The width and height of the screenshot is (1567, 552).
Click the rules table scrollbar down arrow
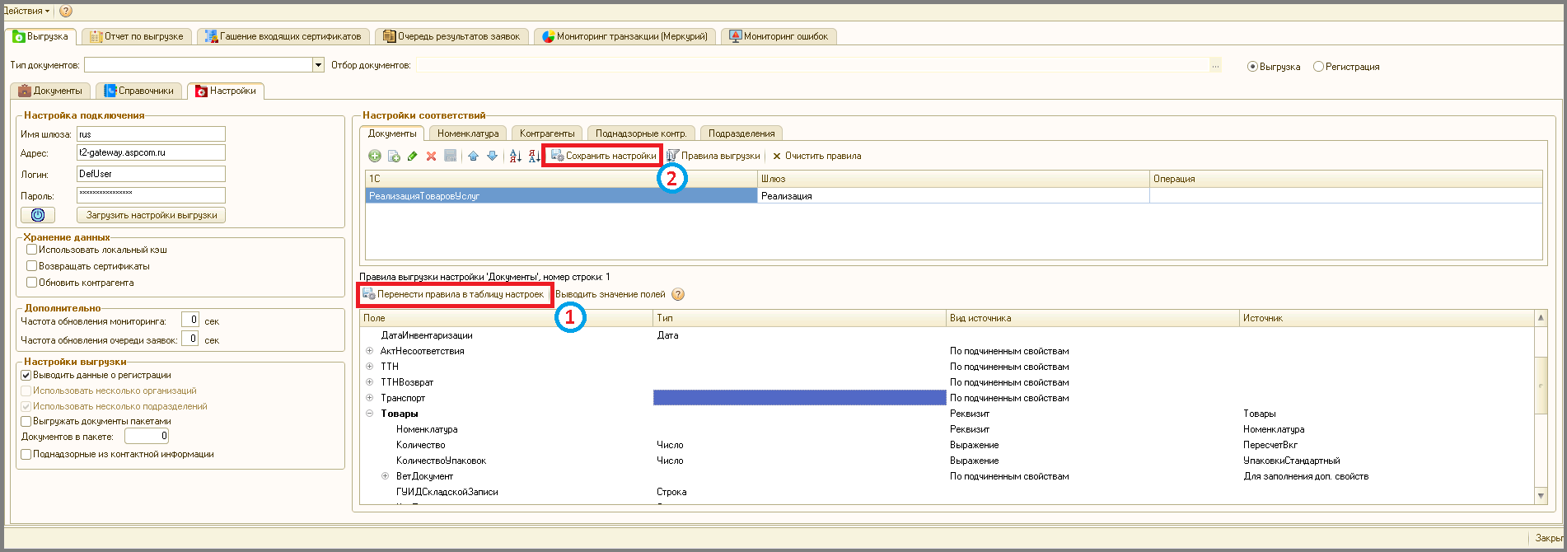(x=1541, y=496)
